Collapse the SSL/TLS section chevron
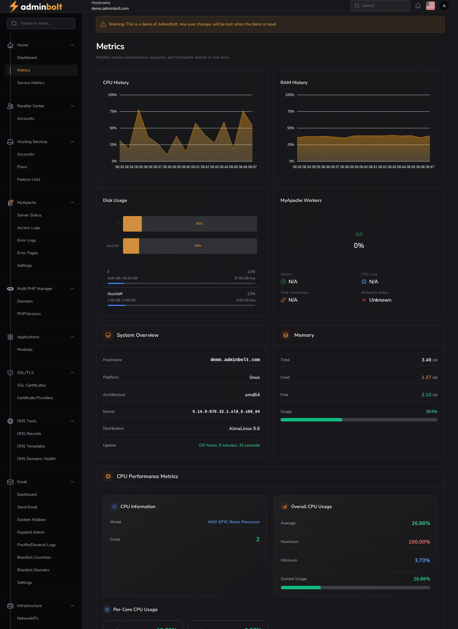The height and width of the screenshot is (629, 458). tap(72, 373)
